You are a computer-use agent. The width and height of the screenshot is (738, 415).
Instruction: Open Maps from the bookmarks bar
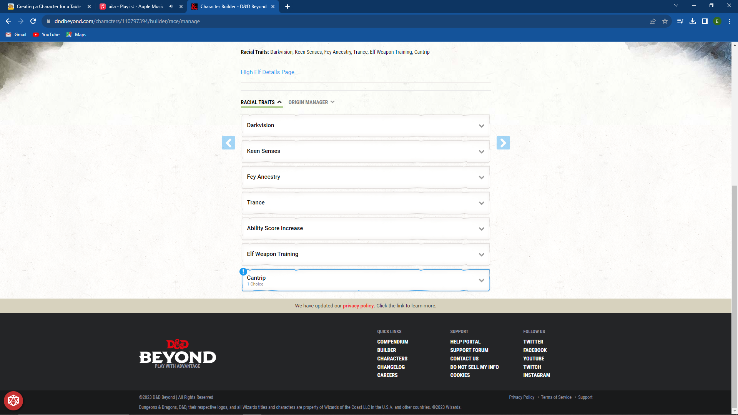coord(76,35)
